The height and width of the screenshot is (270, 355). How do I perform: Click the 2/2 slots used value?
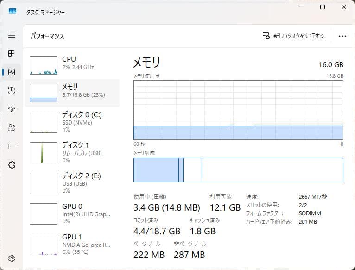coord(303,205)
